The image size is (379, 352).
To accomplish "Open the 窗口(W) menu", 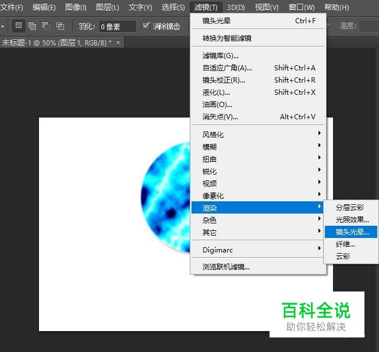I will 302,7.
